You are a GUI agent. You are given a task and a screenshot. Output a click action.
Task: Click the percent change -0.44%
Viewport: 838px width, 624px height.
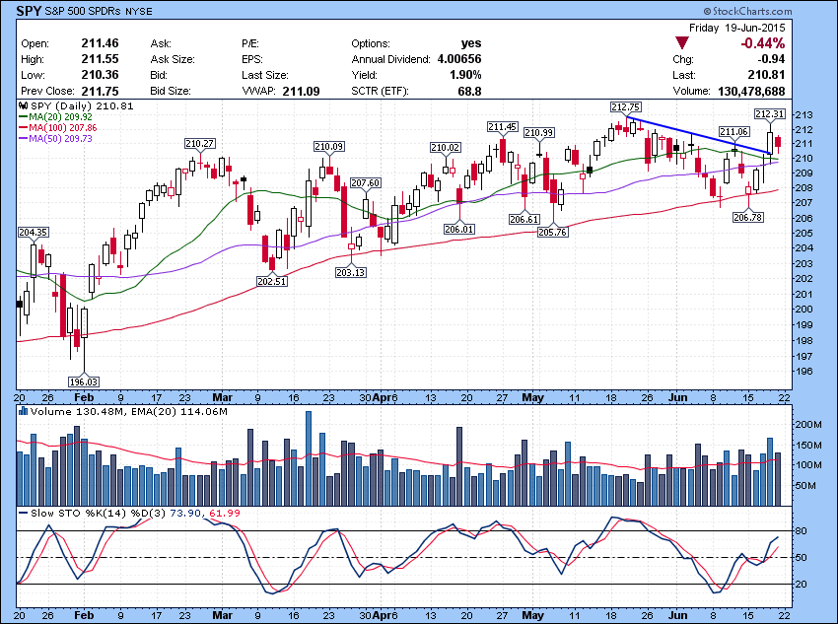(762, 43)
